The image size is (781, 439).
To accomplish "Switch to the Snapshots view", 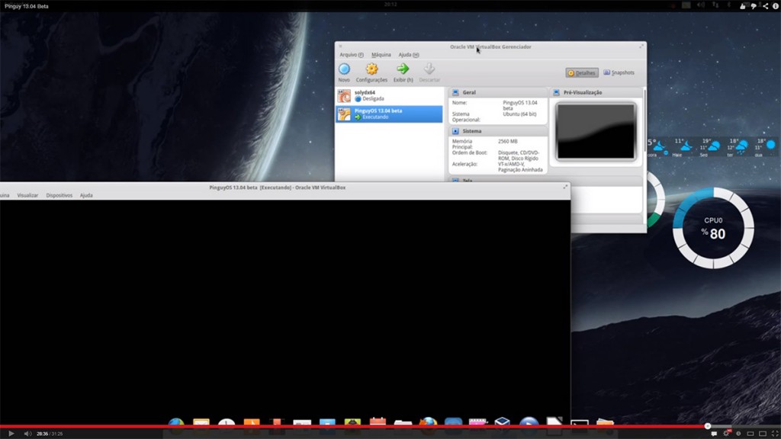I will (x=619, y=73).
